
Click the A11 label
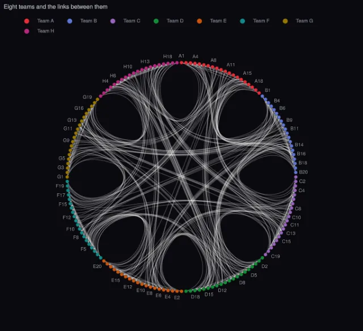[x=231, y=65]
